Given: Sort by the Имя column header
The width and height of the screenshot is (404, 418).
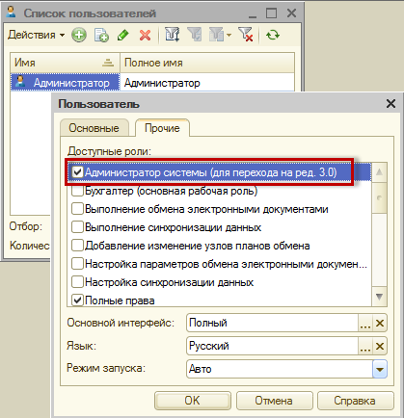Looking at the screenshot, I should 66,63.
